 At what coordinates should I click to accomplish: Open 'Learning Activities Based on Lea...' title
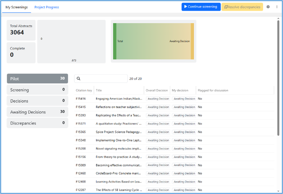[x=119, y=182]
